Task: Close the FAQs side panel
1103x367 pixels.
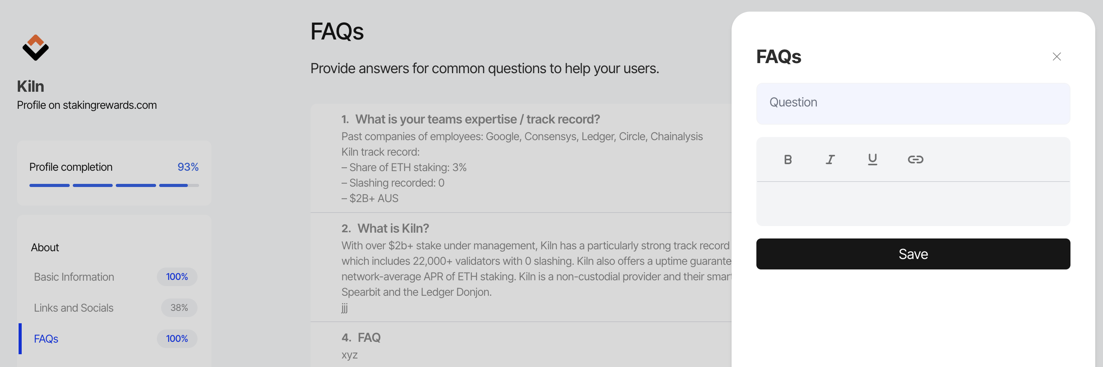Action: point(1056,57)
